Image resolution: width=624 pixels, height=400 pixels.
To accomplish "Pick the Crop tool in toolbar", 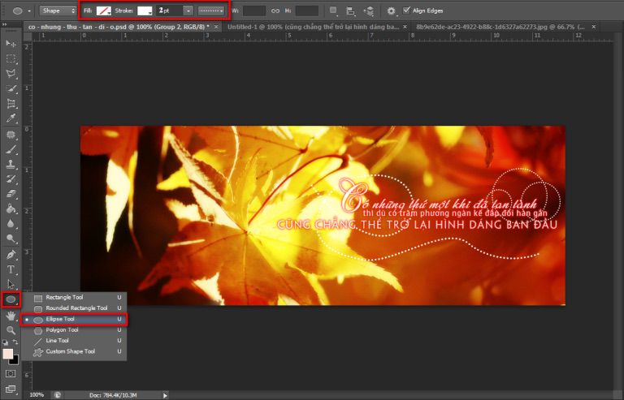I will point(11,103).
